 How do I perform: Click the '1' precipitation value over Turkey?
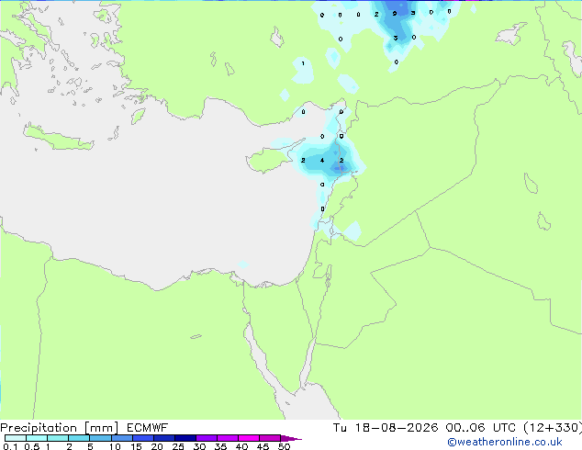pyautogui.click(x=303, y=63)
